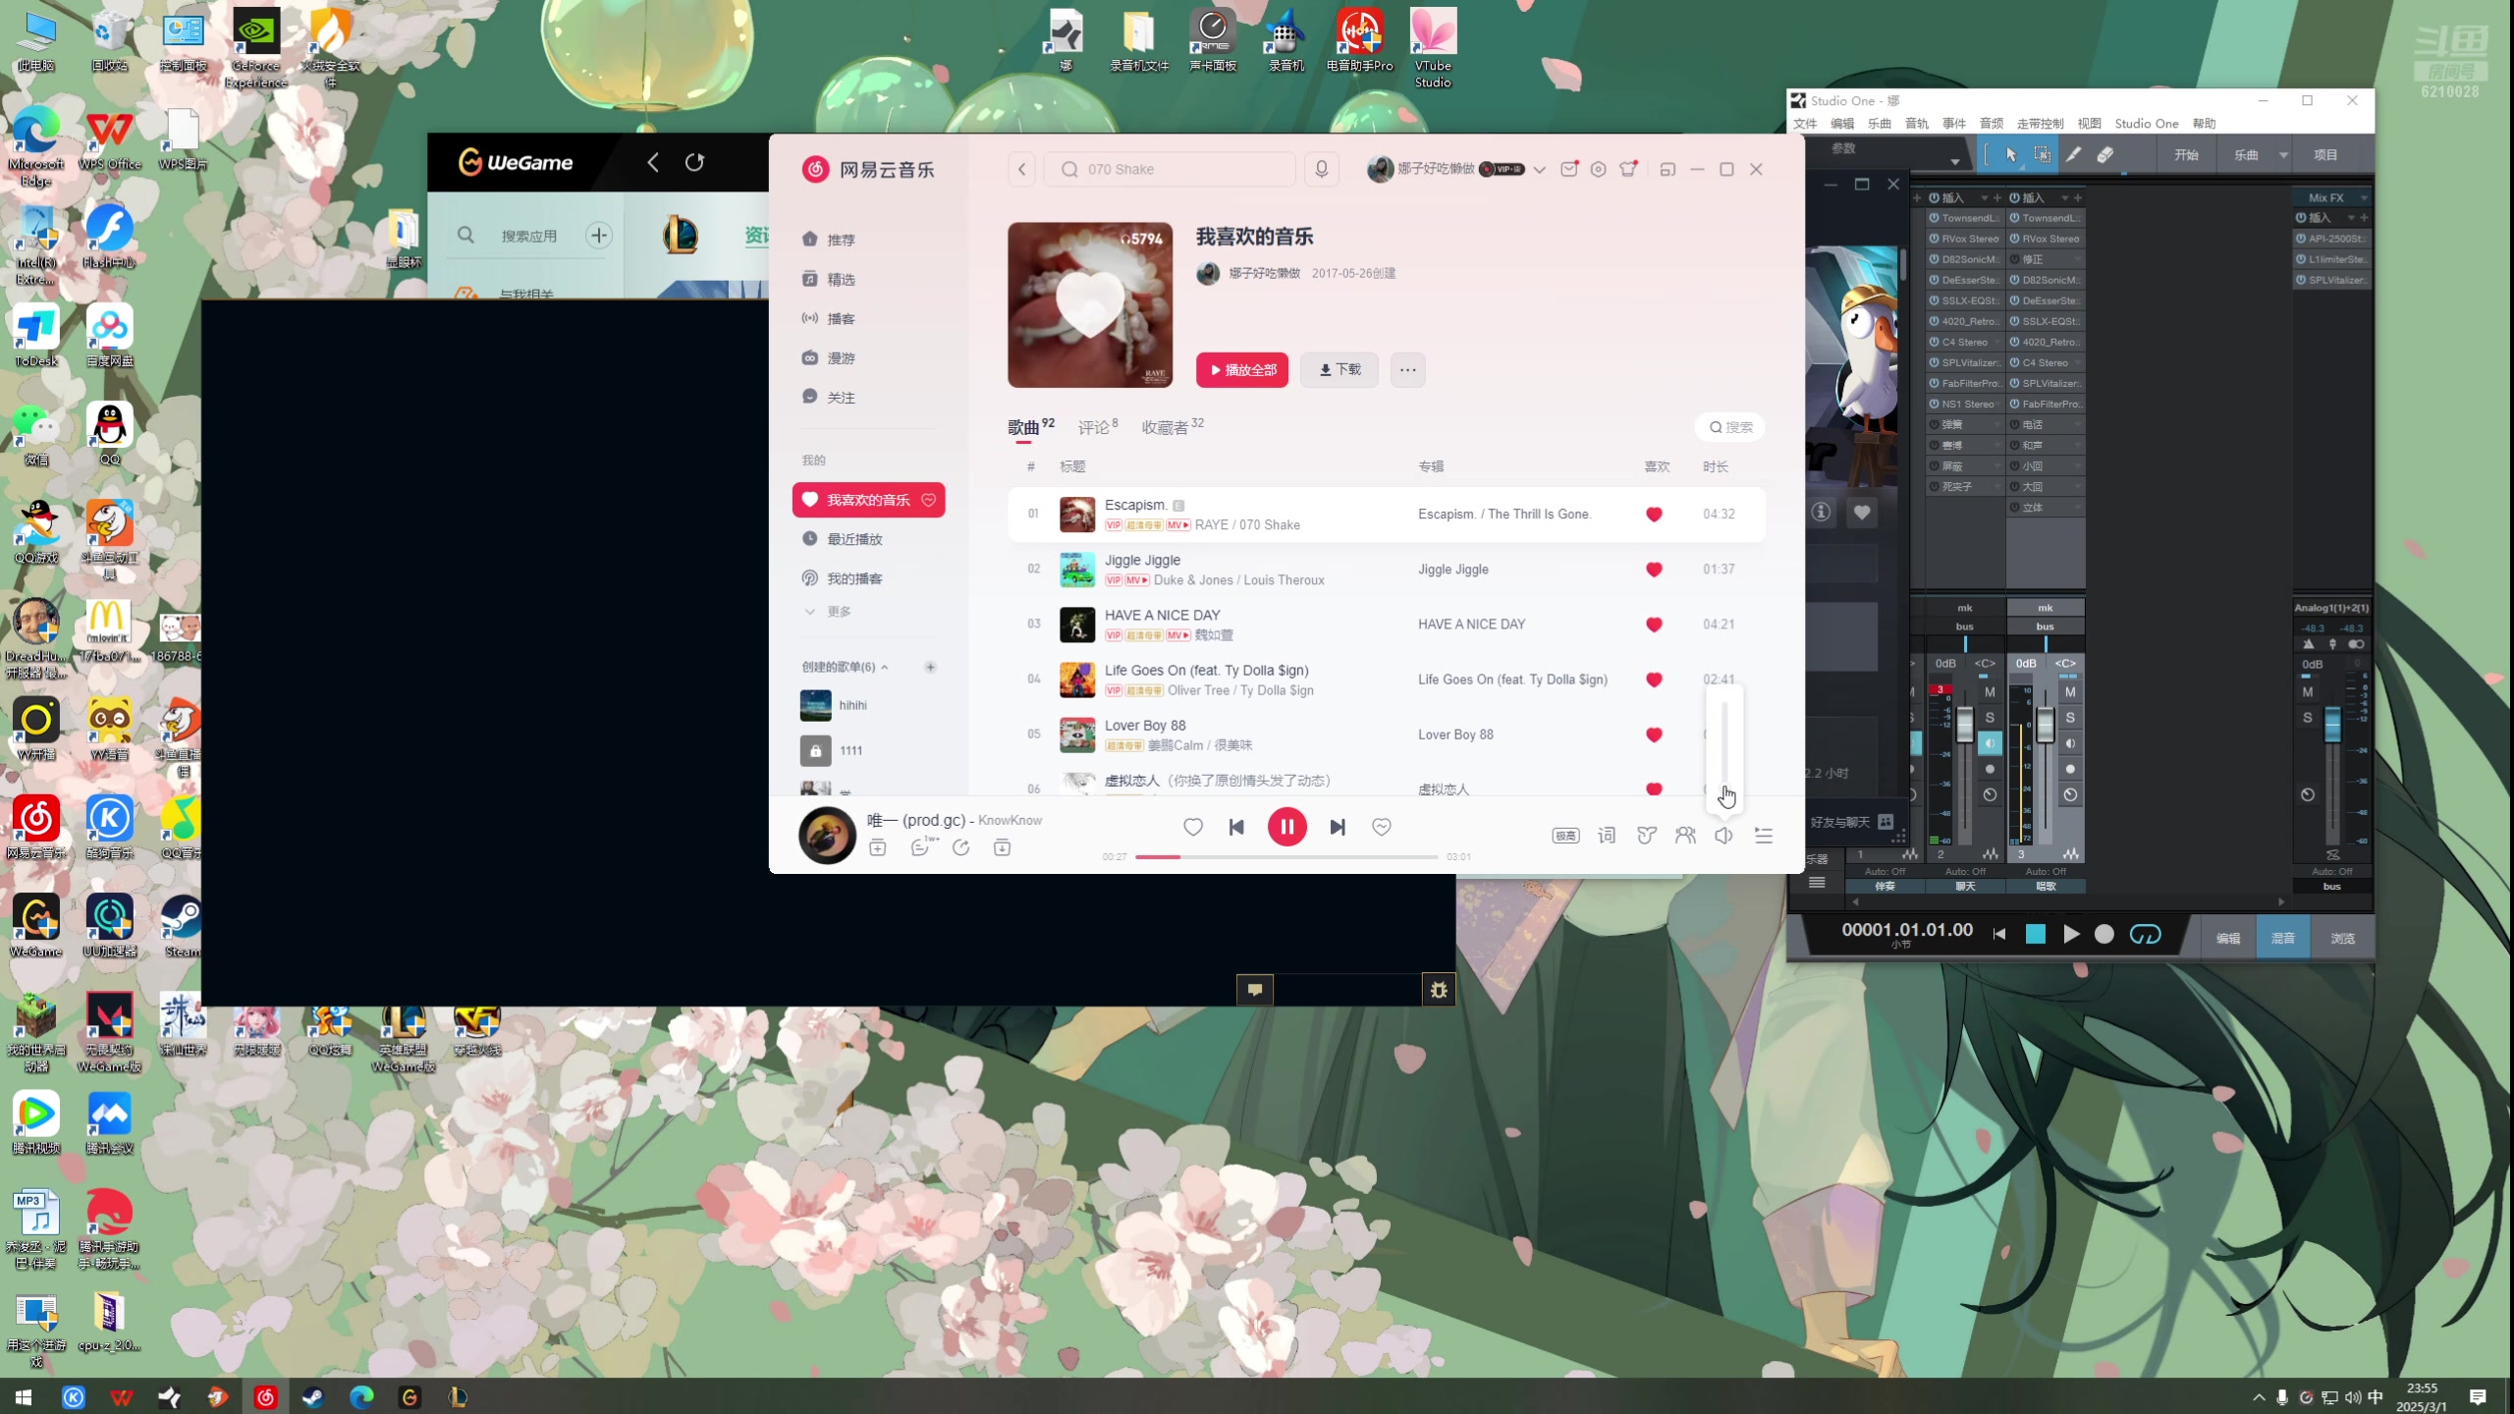Expand the Mix FX dropdown in Studio One
Viewport: 2514px width, 1414px height.
(x=2365, y=197)
